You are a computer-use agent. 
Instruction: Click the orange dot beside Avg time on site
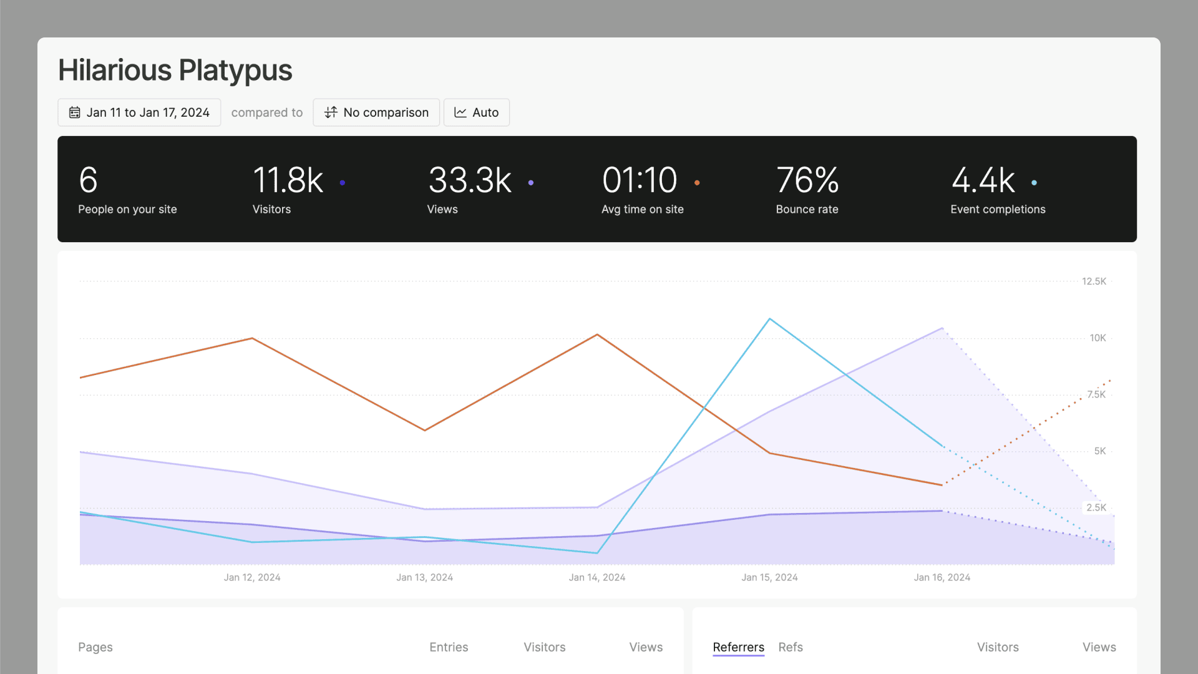point(697,183)
